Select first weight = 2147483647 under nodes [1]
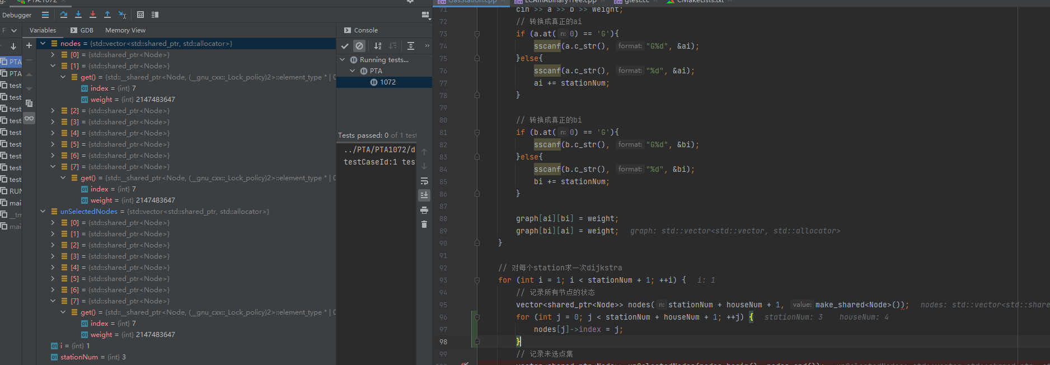The height and width of the screenshot is (365, 1050). 186,99
